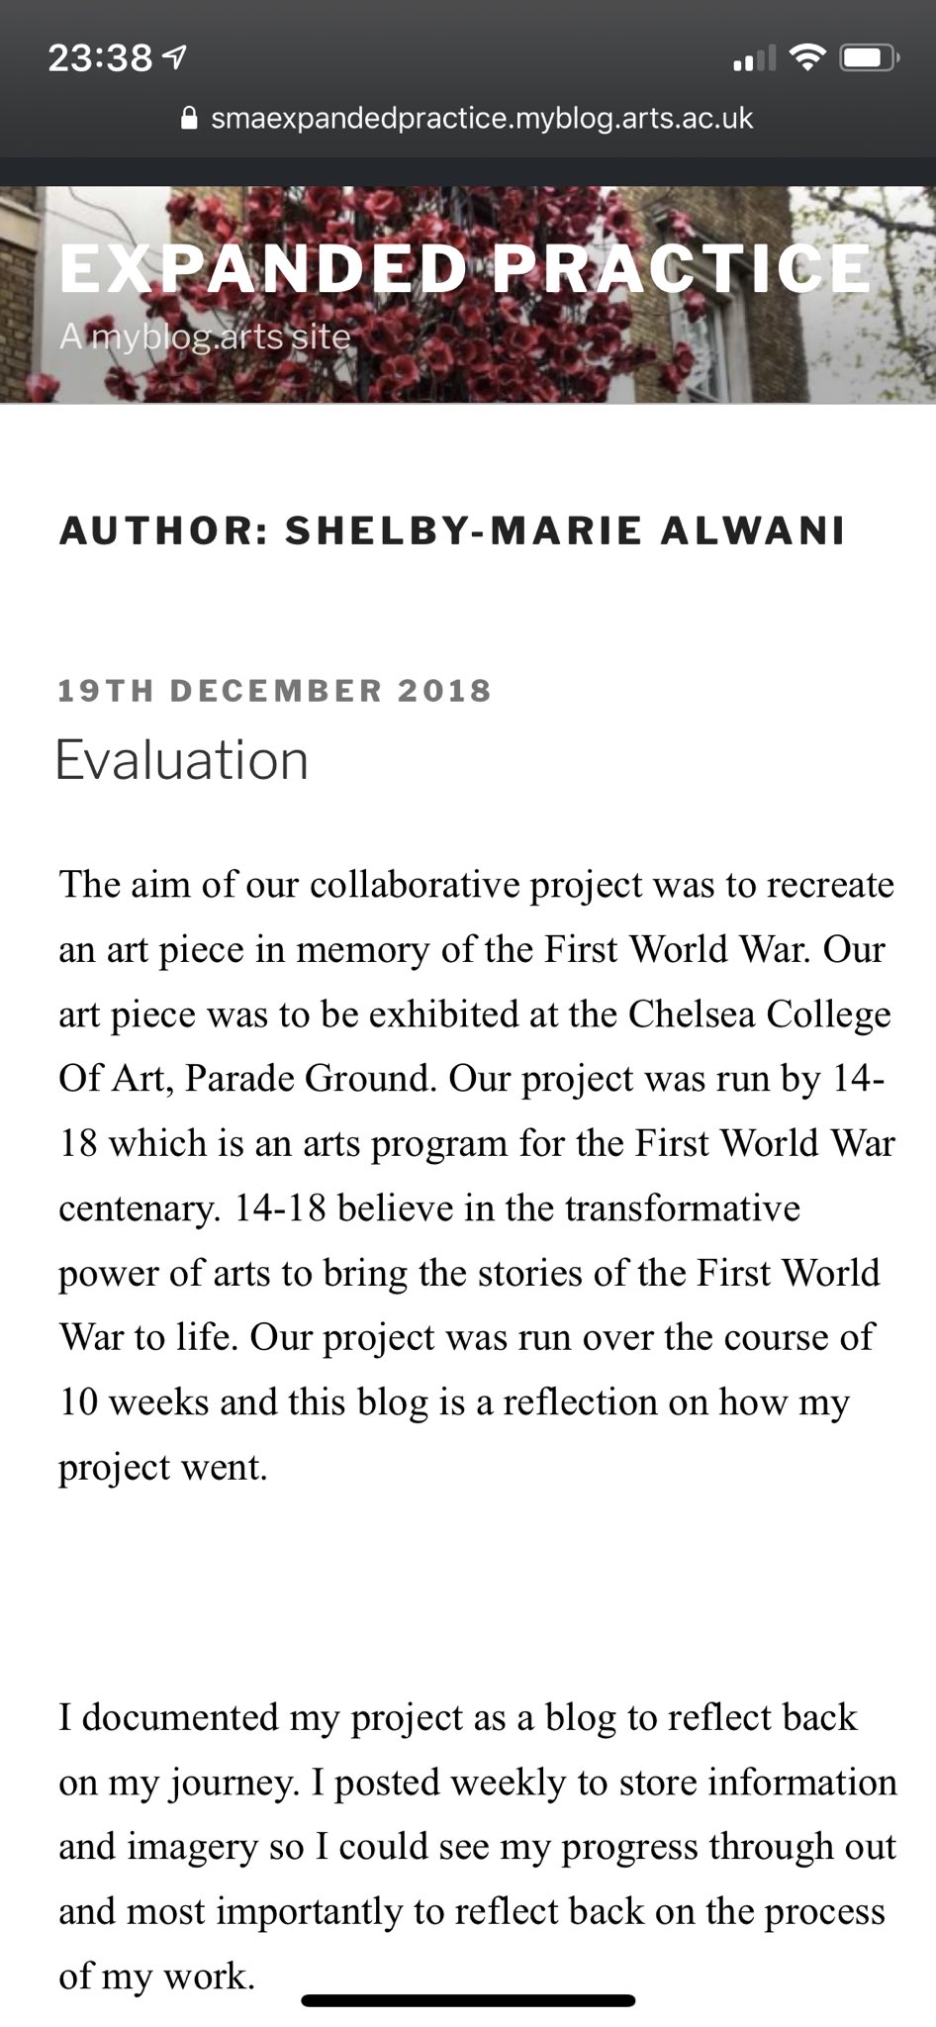Tap the Wi-Fi status icon
The image size is (936, 2027).
point(807,59)
